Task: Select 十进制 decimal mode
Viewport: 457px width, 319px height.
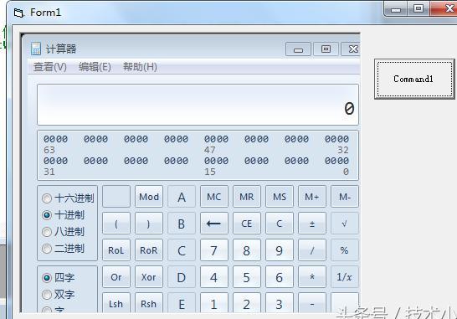Action: (63, 215)
